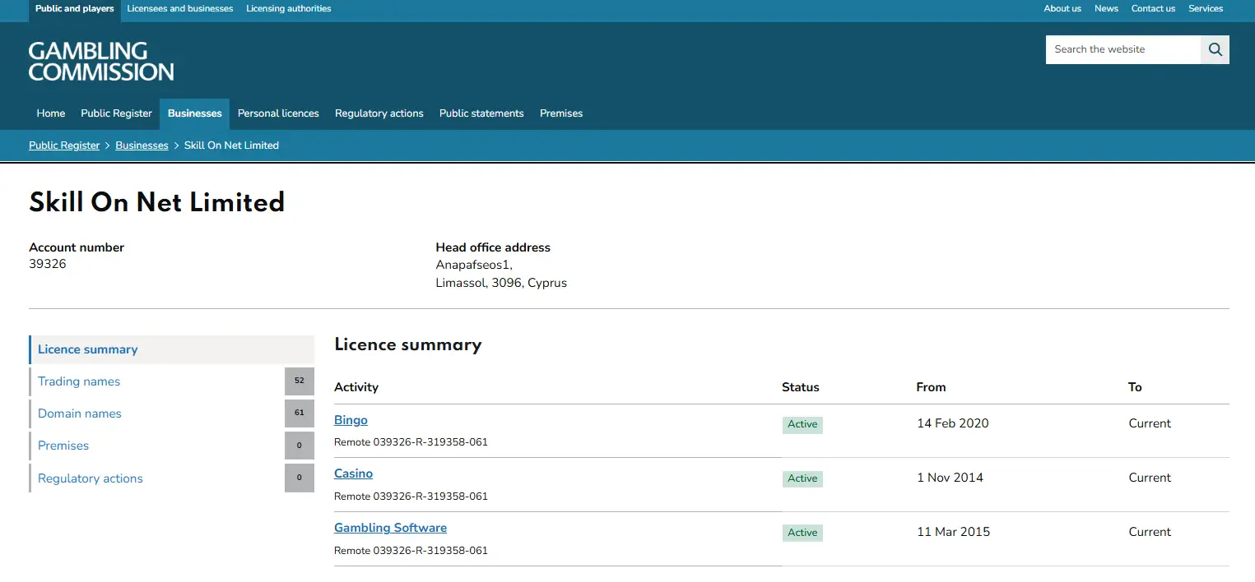Click the date 11 Mar 2015
Screen dimensions: 1255x582
(953, 532)
